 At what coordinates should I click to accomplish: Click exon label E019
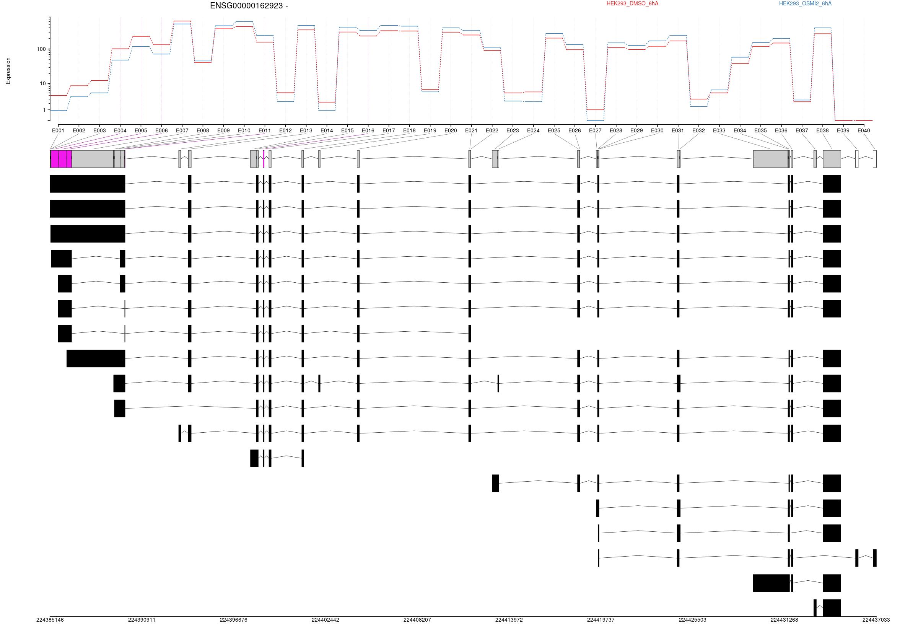click(x=430, y=130)
